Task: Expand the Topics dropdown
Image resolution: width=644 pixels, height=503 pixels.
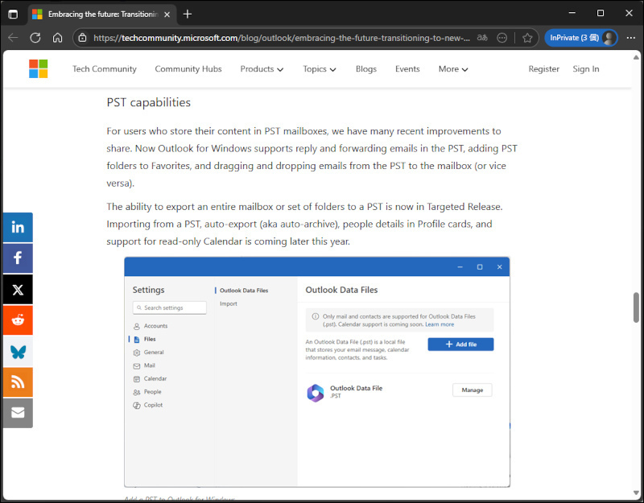Action: 320,69
